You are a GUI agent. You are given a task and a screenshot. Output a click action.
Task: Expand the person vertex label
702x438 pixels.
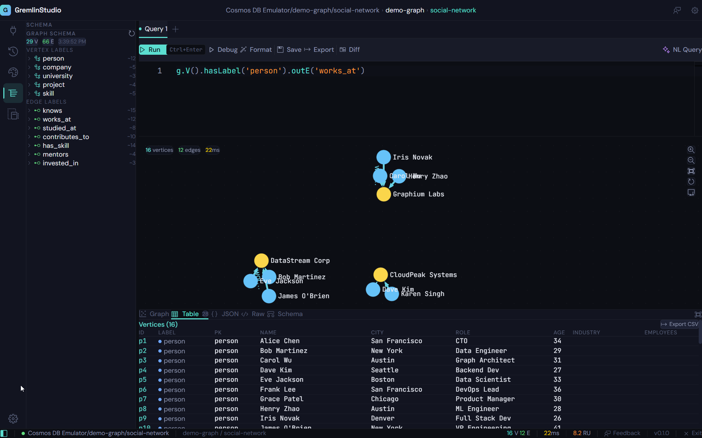pos(29,58)
